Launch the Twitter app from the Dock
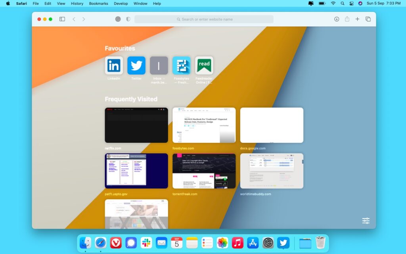The width and height of the screenshot is (406, 254). point(283,242)
